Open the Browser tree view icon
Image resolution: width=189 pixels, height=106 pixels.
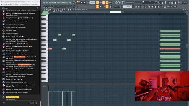(x=149, y=6)
